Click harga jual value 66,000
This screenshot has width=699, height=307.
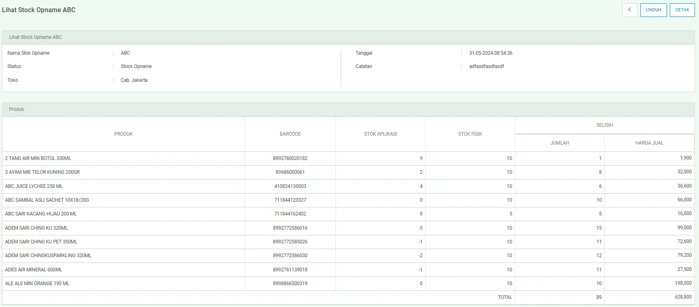pos(684,200)
